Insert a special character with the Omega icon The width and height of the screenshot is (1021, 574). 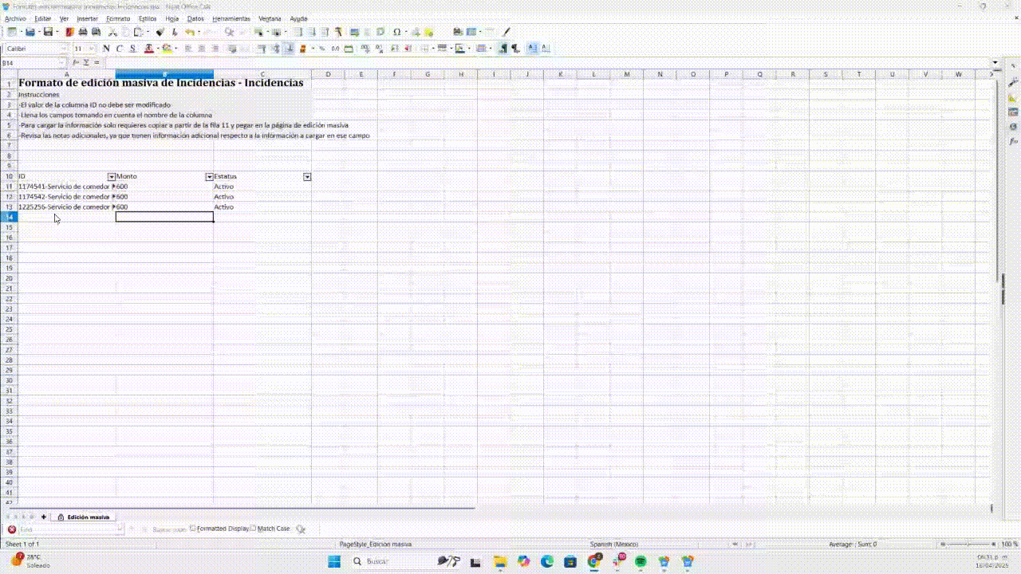[396, 32]
